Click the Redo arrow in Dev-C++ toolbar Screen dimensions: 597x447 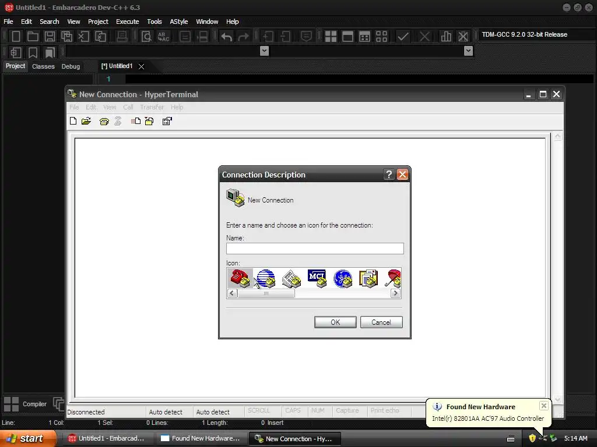click(x=243, y=37)
